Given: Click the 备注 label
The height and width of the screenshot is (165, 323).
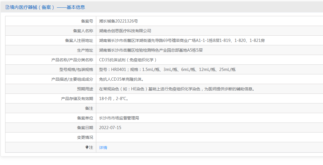Looking at the screenshot, I should coord(89,108).
